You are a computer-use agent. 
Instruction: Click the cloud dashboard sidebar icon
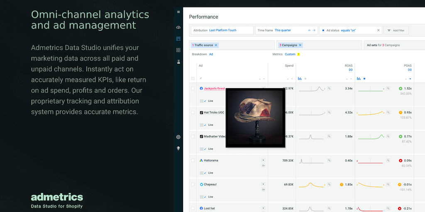tap(178, 27)
